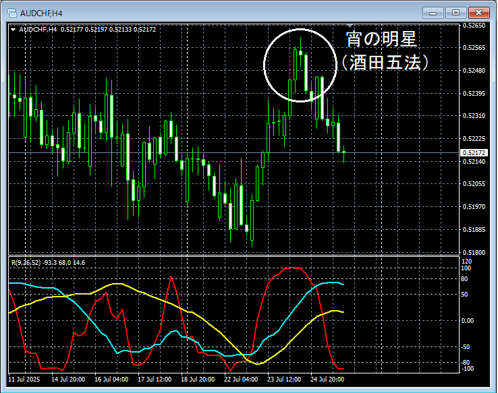Click the 0.52055 price scale label

474,184
